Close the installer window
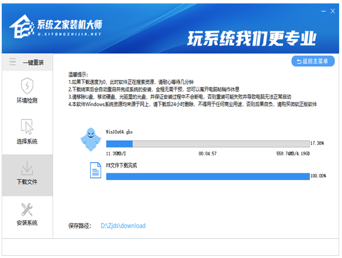This screenshot has height=258, width=342. pos(332,10)
